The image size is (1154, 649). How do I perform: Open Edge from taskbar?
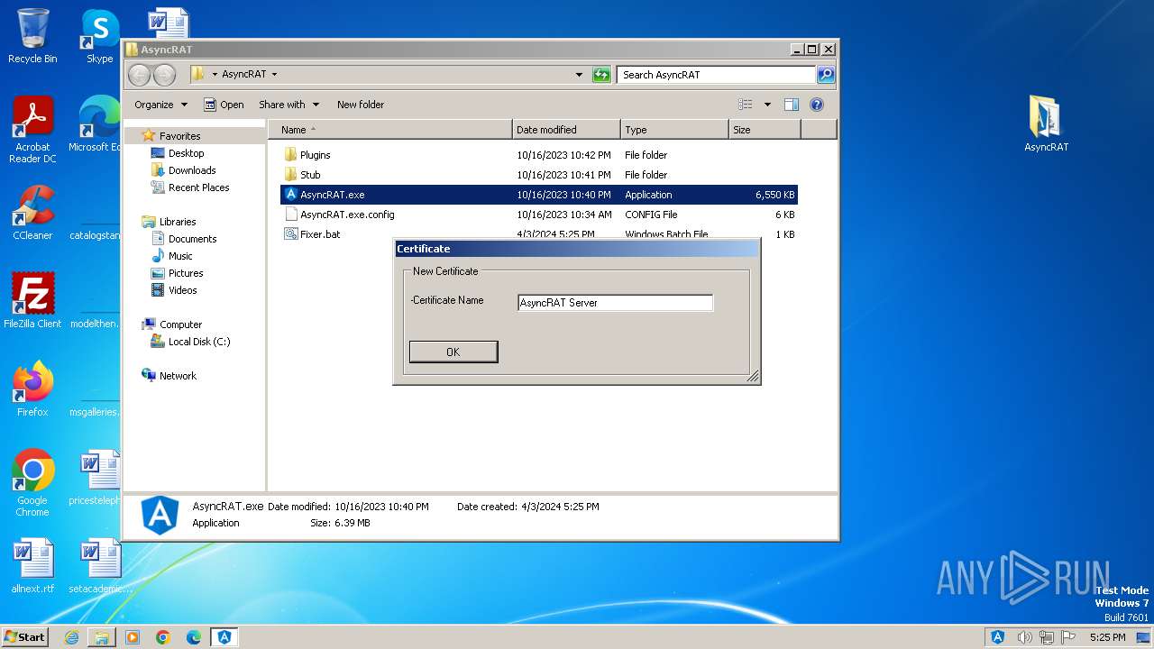193,637
